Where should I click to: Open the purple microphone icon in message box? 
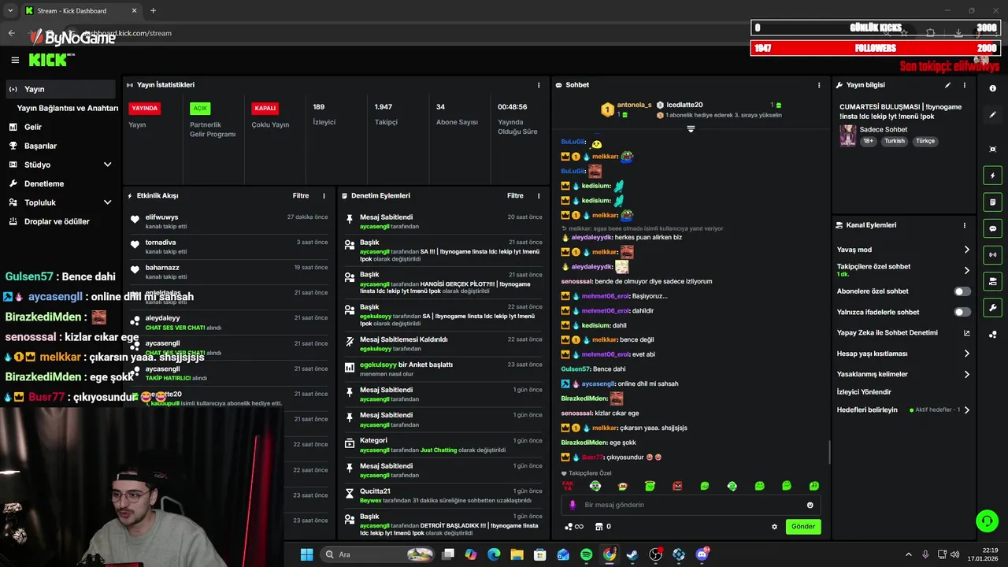click(573, 505)
